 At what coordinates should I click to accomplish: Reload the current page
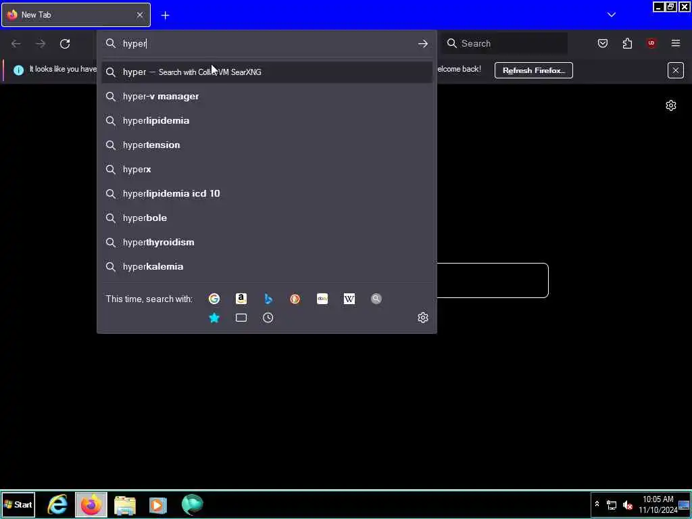click(65, 44)
